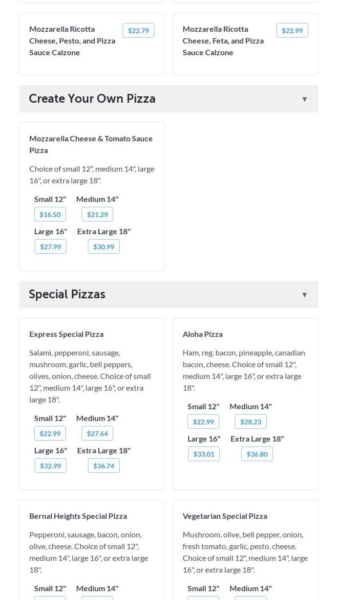Open the Vegetarian Special Pizza item
Screen dimensions: 337x600
225,516
